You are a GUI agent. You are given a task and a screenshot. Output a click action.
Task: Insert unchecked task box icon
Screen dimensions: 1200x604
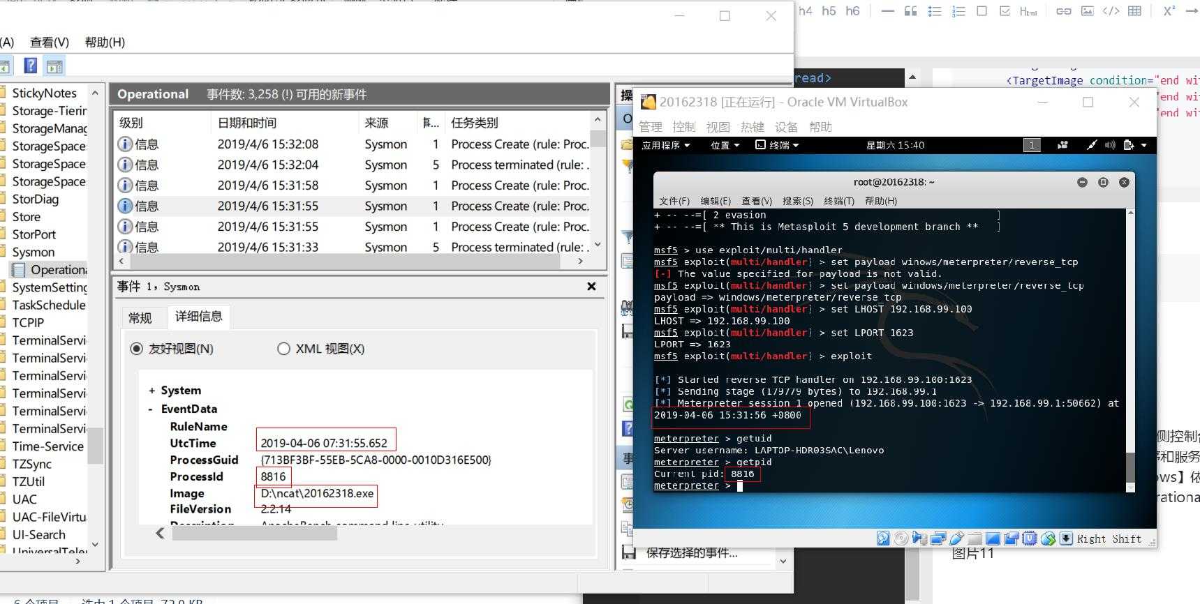(982, 11)
